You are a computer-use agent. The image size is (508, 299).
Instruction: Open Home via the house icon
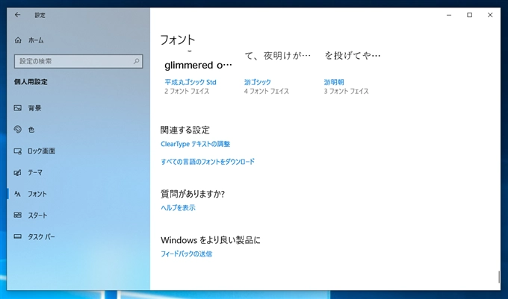[18, 40]
